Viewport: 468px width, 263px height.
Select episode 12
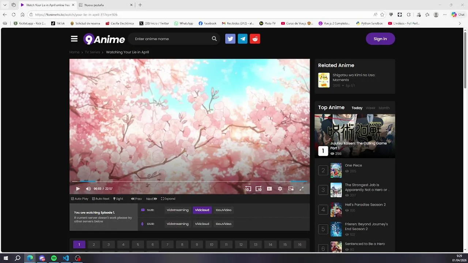(x=241, y=245)
